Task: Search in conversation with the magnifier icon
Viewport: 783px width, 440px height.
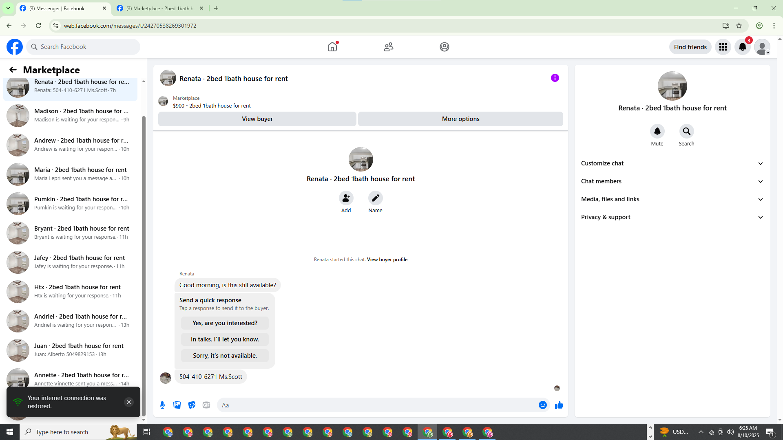Action: click(686, 131)
